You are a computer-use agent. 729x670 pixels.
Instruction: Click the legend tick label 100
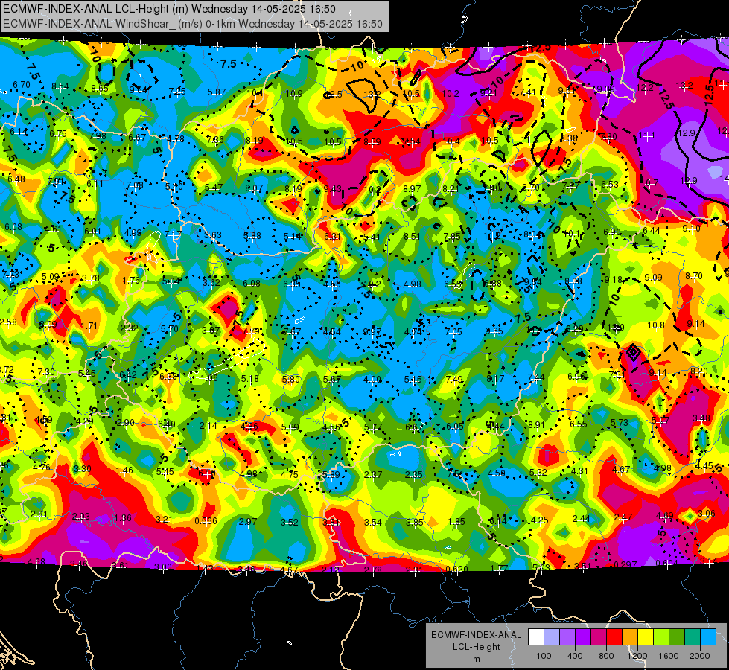[544, 656]
